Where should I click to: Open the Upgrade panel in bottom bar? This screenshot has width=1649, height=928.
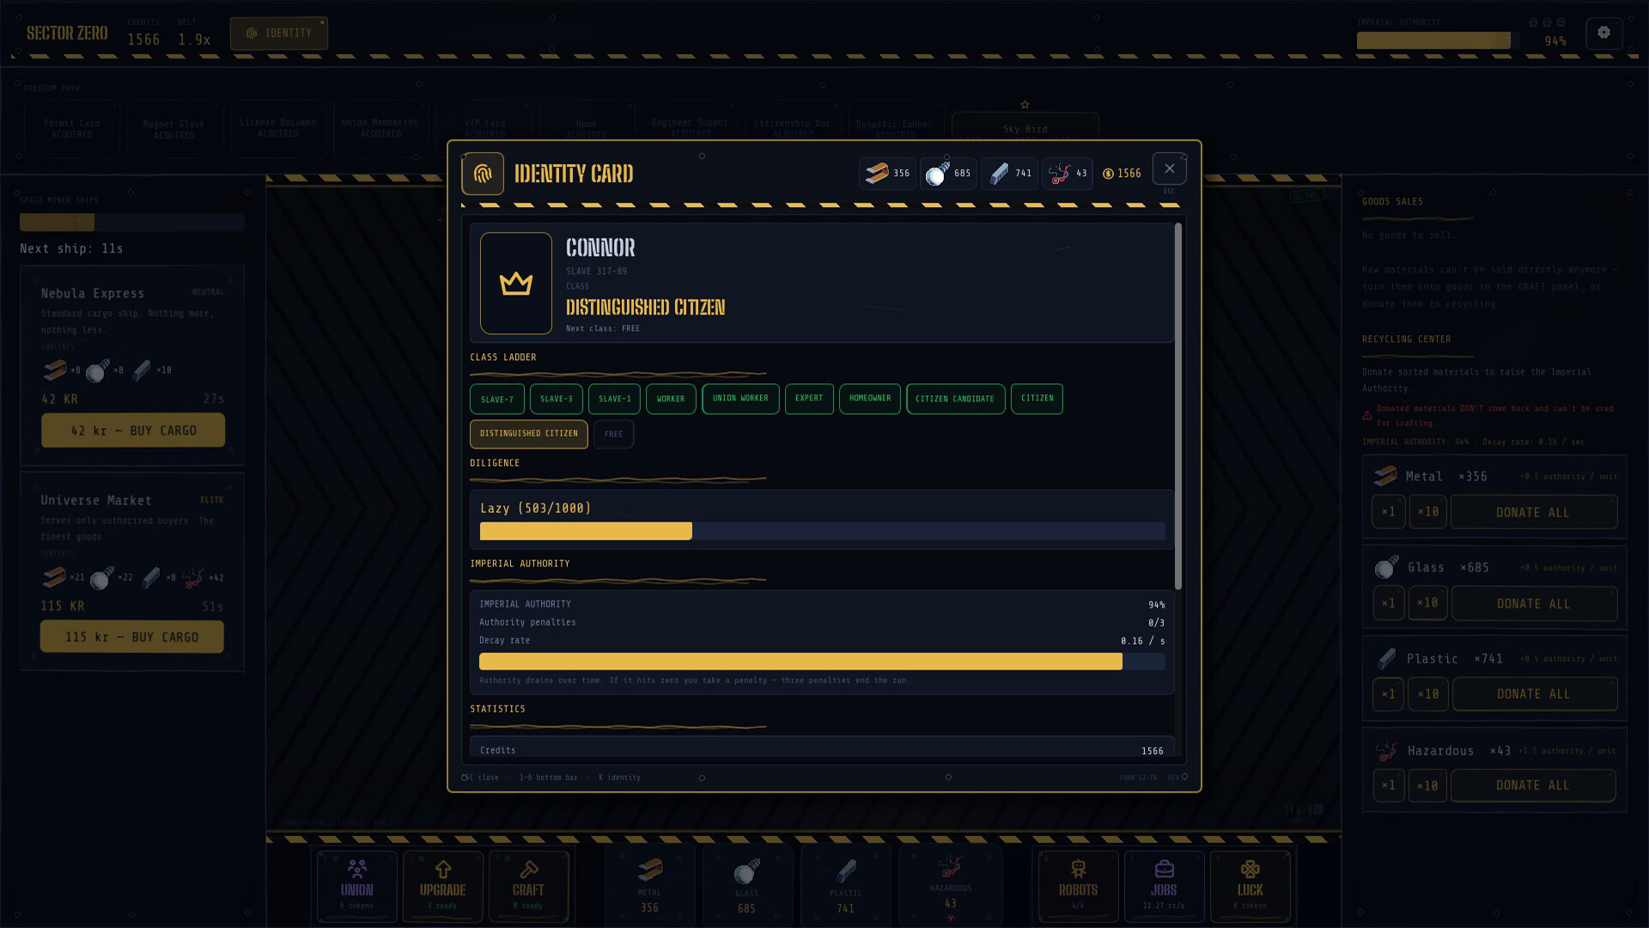click(443, 885)
